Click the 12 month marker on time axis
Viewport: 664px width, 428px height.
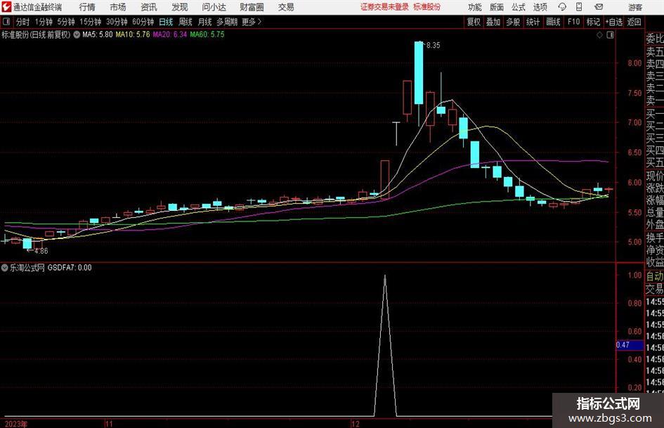coord(356,424)
